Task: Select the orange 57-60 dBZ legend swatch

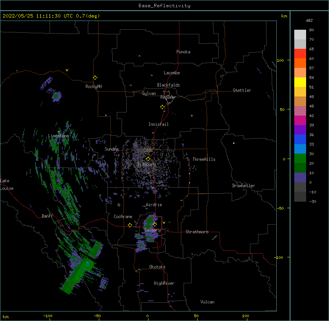Action: click(300, 63)
